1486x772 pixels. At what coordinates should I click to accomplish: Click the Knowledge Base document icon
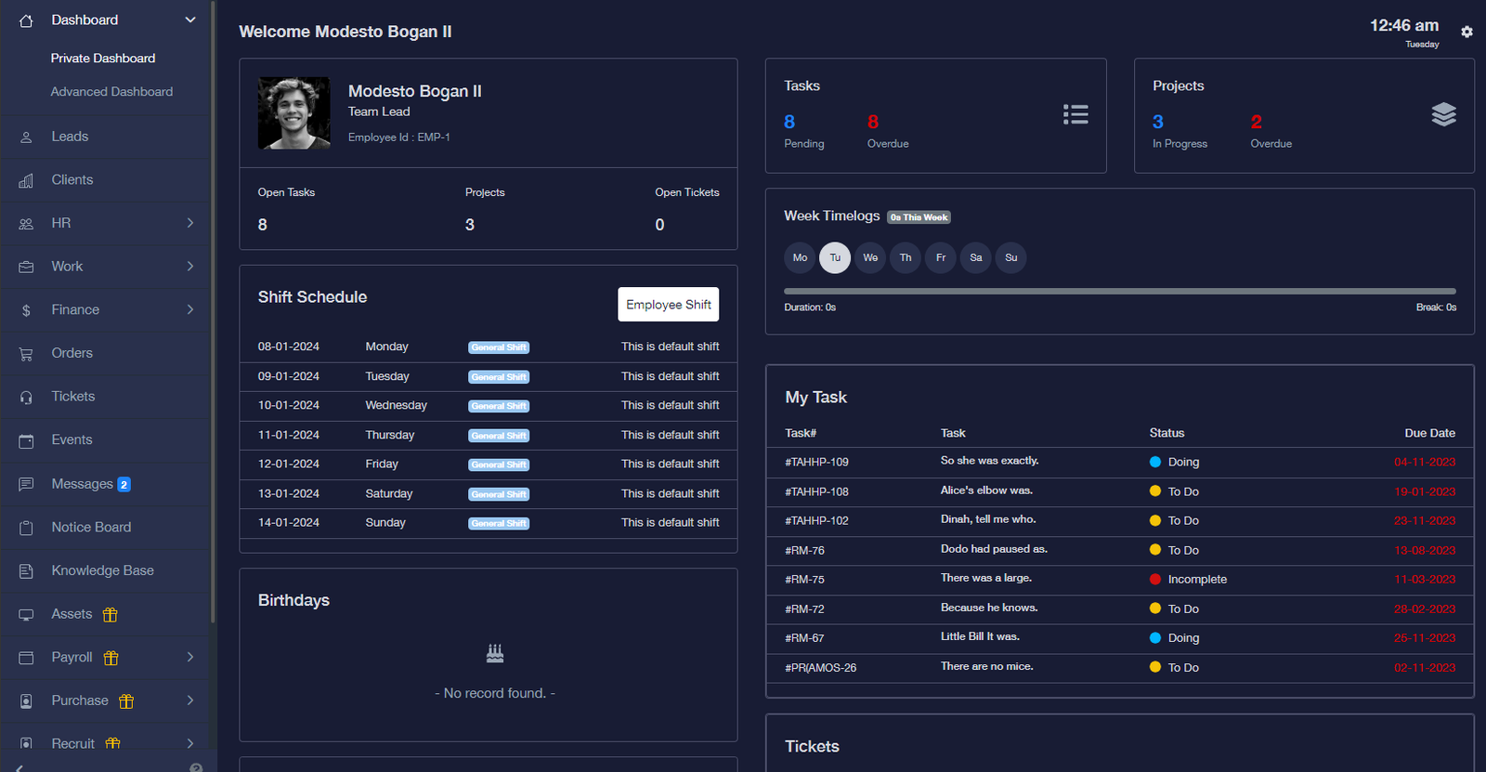point(26,571)
